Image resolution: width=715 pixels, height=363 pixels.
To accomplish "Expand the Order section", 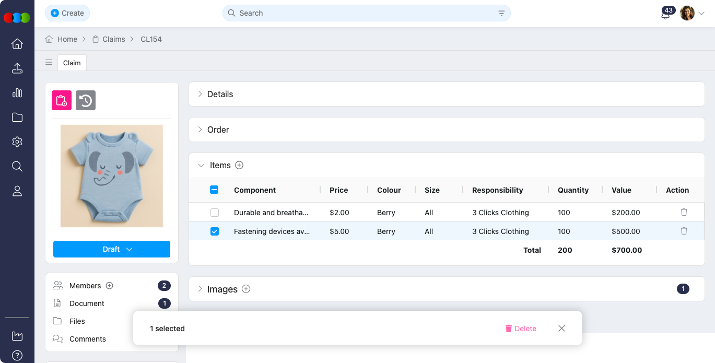I will 218,130.
